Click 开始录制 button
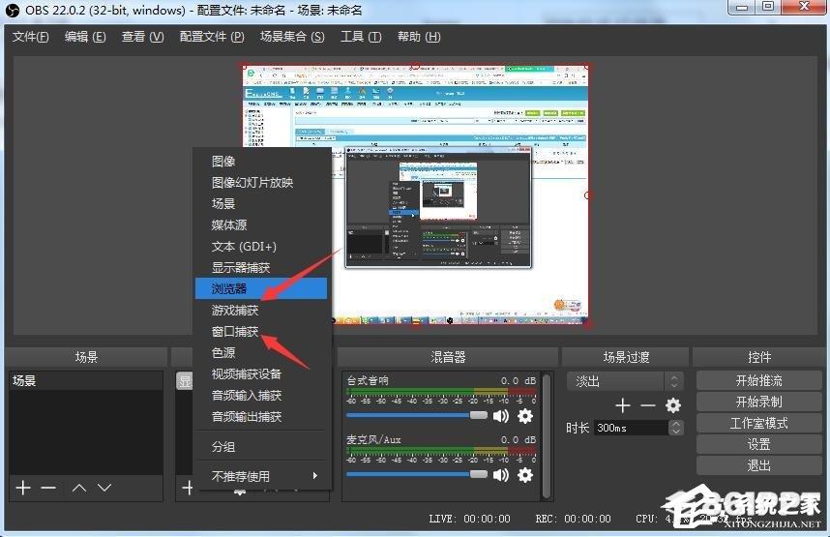830x537 pixels. [x=758, y=402]
